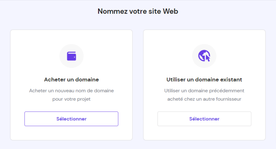This screenshot has width=276, height=149.
Task: Click blank area above the wallet icon in its card
Action: click(x=71, y=37)
